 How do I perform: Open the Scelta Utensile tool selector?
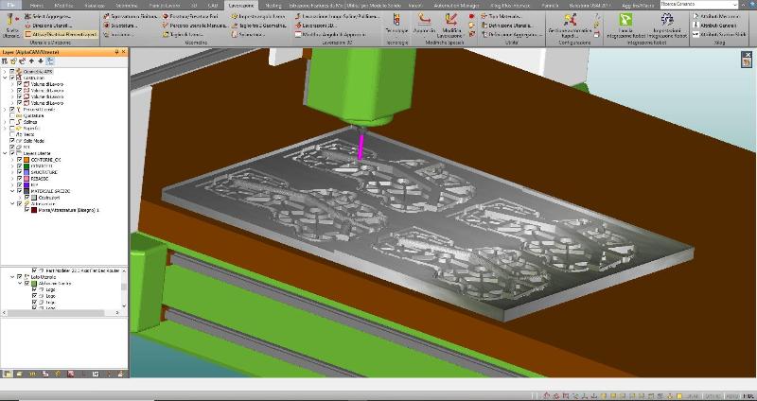point(10,26)
